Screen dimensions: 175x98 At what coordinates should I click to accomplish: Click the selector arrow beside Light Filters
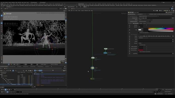pyautogui.click(x=173, y=53)
